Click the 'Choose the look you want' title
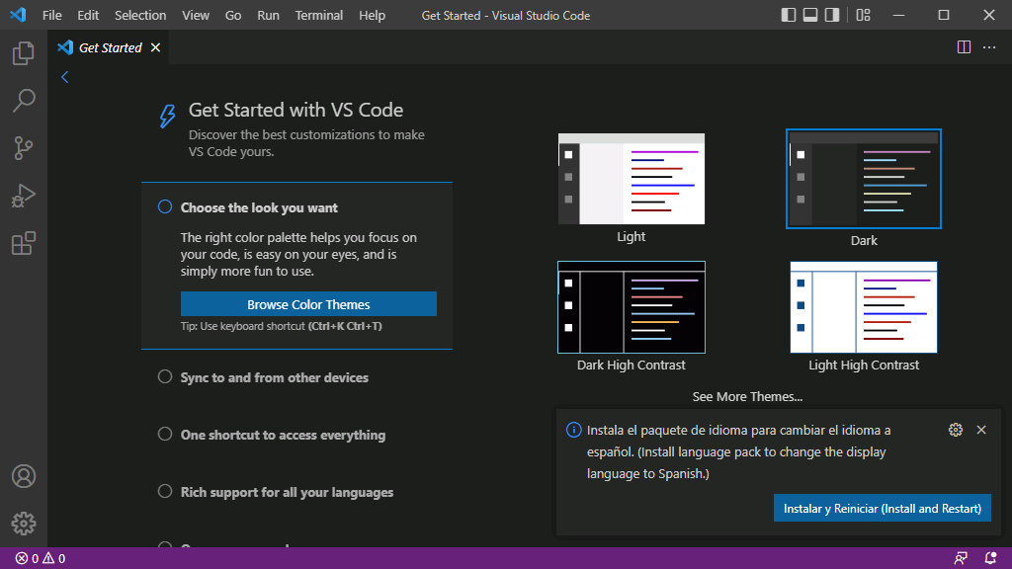This screenshot has width=1012, height=569. (259, 207)
